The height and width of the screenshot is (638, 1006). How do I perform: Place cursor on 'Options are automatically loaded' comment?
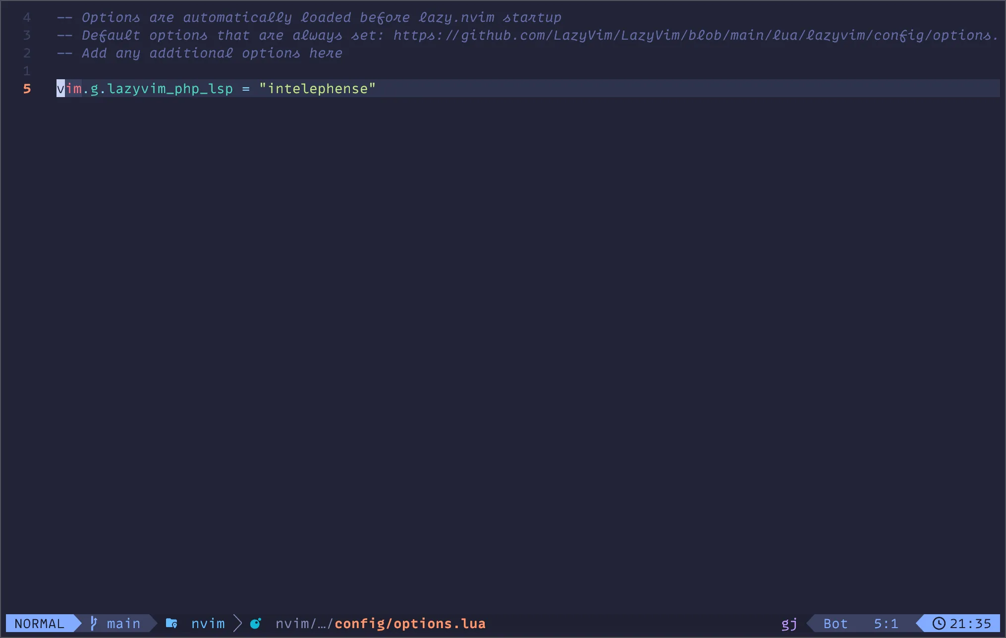click(309, 17)
